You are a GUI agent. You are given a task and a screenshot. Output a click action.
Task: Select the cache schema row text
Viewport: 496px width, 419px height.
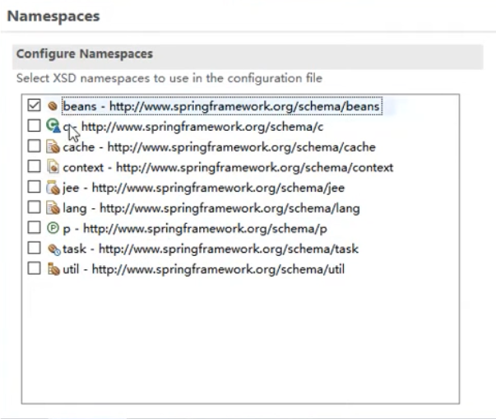219,147
